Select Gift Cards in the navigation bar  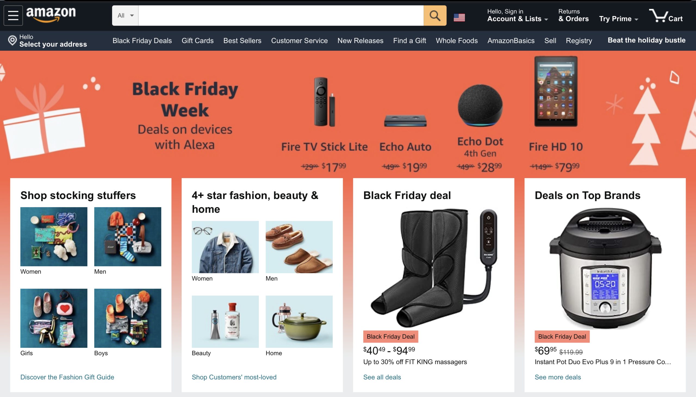point(197,40)
